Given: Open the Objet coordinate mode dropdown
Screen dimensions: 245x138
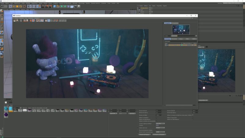Looking at the screenshot, I should click(113, 113).
